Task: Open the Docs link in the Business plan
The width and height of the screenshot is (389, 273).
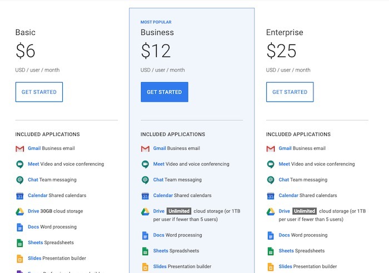Action: tap(158, 235)
